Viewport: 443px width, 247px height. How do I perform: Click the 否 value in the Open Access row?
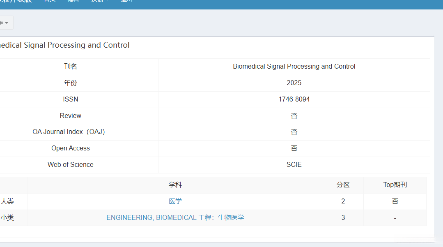tap(294, 148)
